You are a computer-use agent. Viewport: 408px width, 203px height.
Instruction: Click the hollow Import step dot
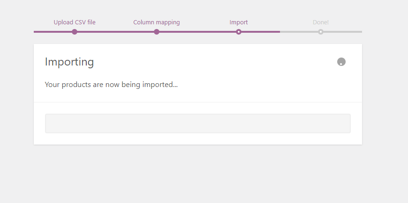tap(239, 32)
